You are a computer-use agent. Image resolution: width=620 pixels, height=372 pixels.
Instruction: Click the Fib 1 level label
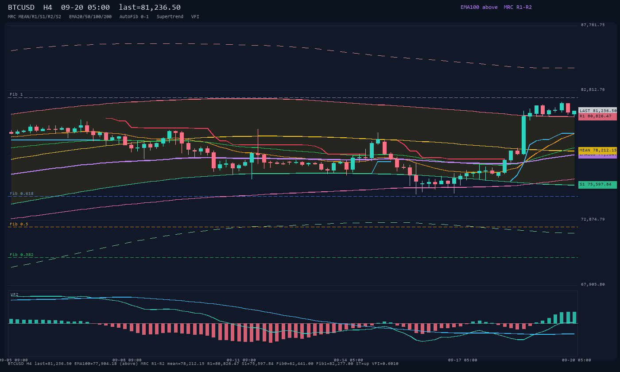[x=16, y=94]
